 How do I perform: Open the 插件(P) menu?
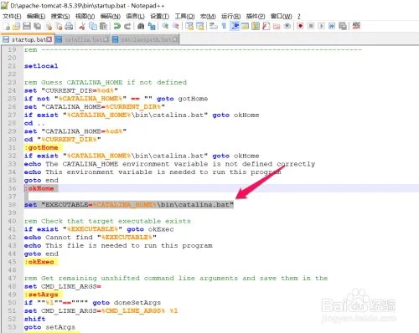(x=256, y=16)
